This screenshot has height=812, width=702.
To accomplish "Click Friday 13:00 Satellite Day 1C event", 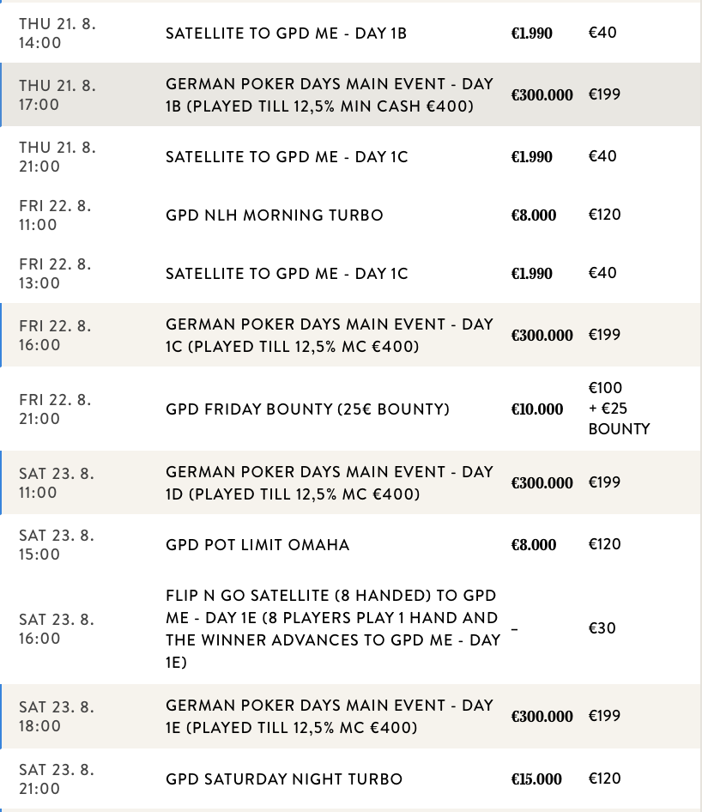I will click(287, 274).
